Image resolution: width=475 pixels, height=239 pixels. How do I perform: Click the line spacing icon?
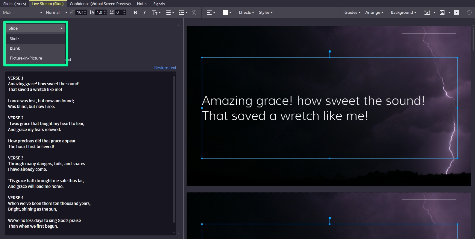[92, 13]
